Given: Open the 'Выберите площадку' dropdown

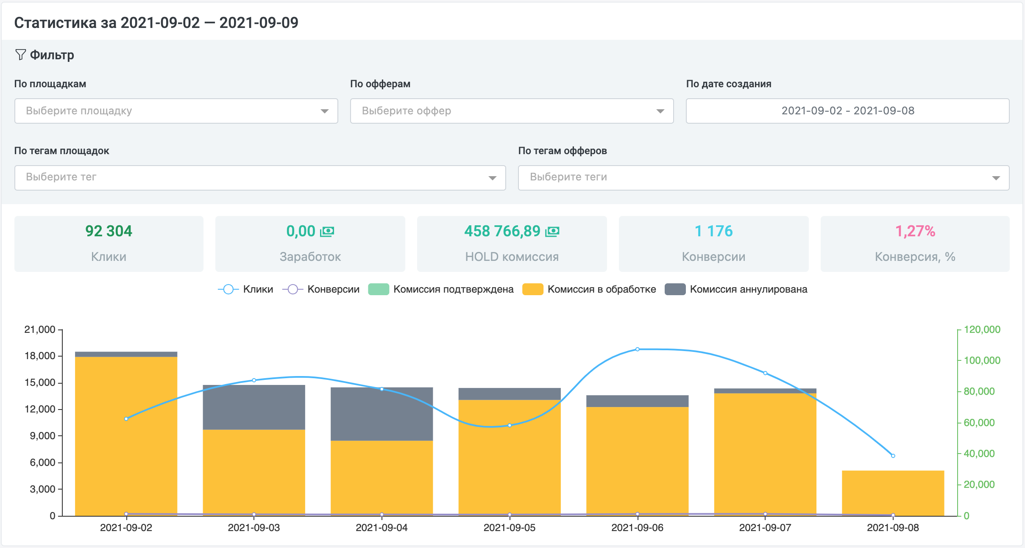Looking at the screenshot, I should click(176, 111).
